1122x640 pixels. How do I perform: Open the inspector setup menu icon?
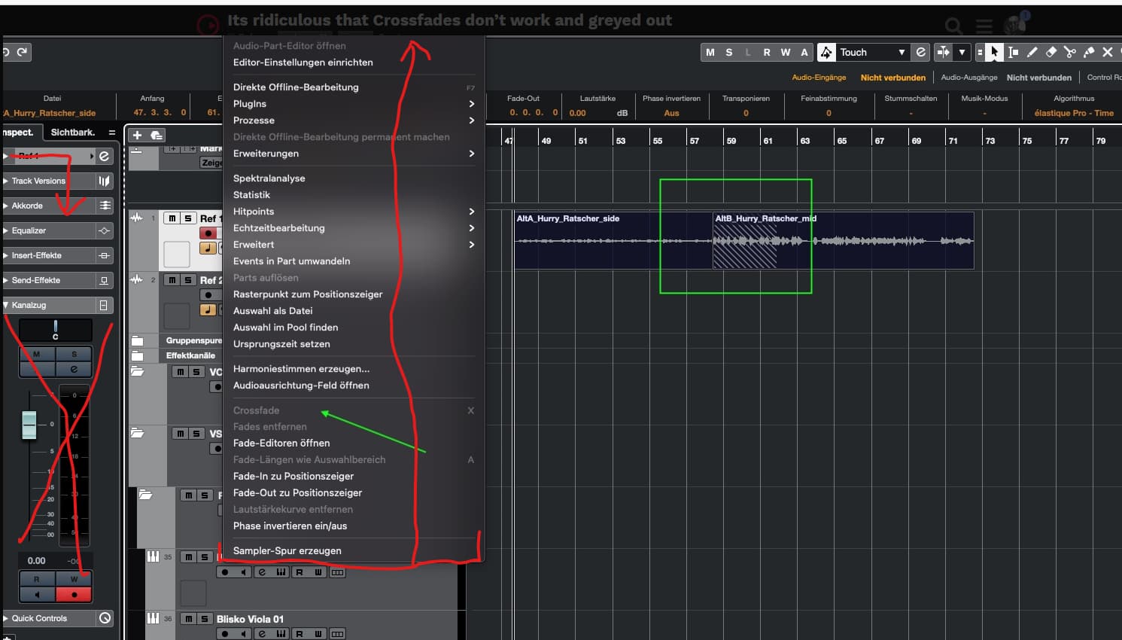click(112, 133)
